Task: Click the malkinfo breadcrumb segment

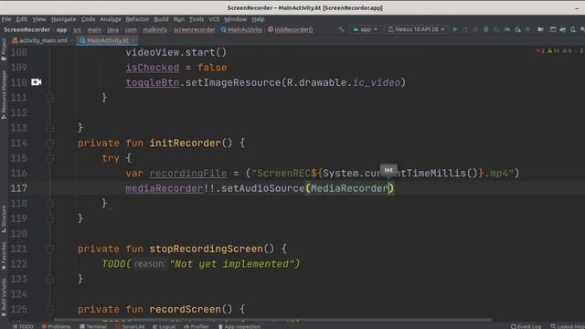Action: click(154, 29)
